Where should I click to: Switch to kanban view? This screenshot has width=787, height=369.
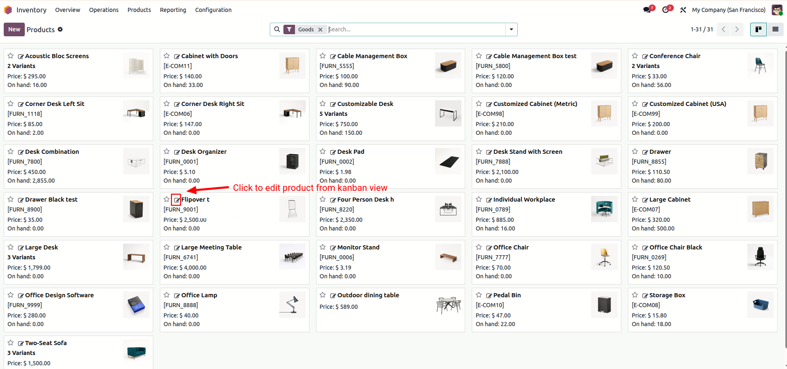pos(758,29)
